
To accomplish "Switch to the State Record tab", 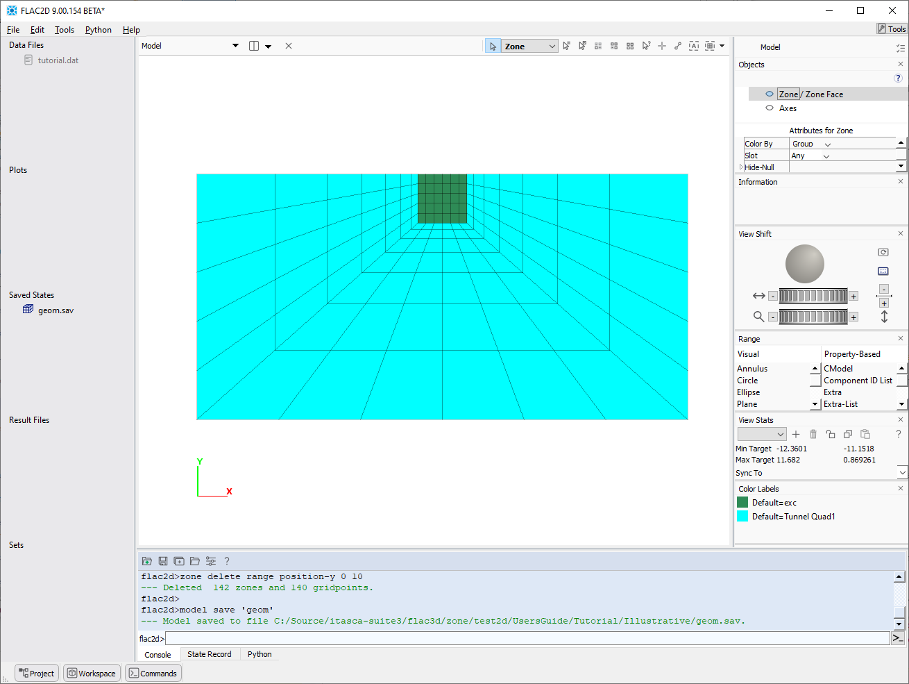I will pyautogui.click(x=209, y=654).
